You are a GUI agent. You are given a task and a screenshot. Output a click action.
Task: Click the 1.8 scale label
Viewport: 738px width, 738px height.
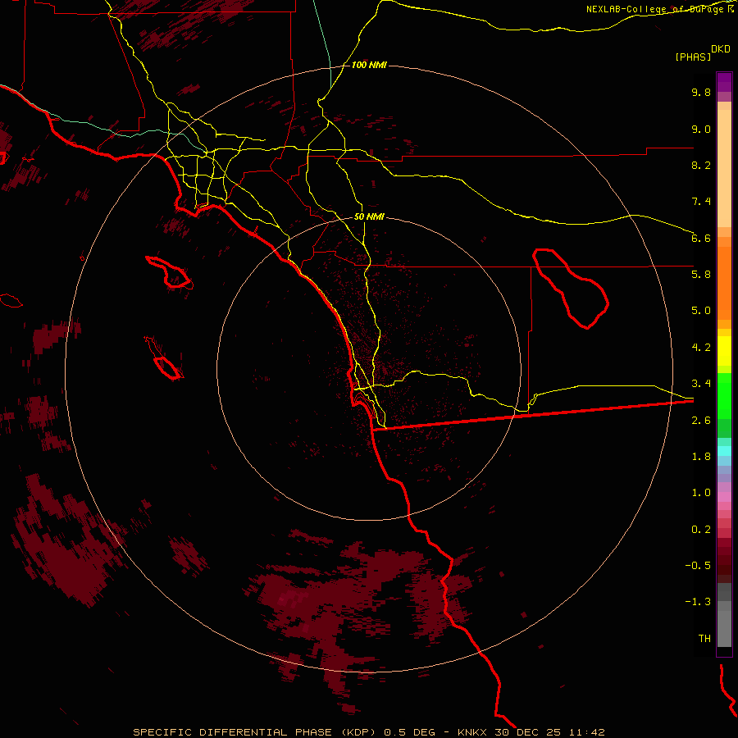pyautogui.click(x=701, y=457)
